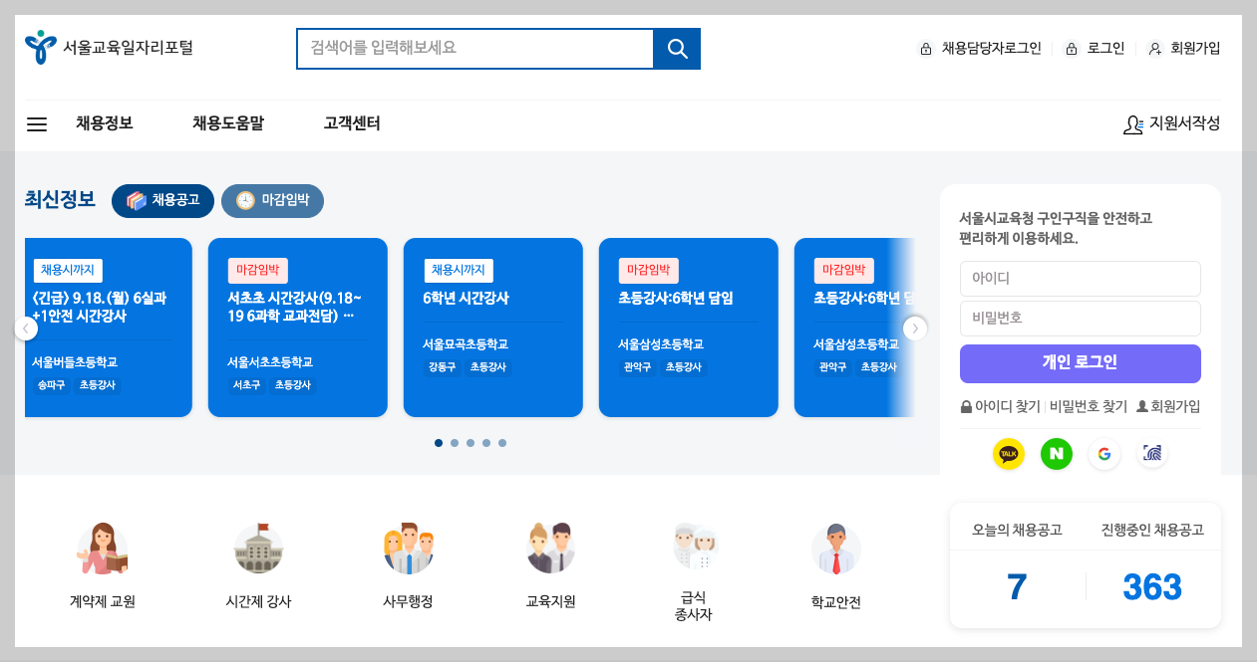Log in using the Google icon
Image resolution: width=1257 pixels, height=662 pixels.
[x=1103, y=454]
